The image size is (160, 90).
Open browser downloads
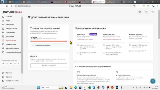(157, 6)
